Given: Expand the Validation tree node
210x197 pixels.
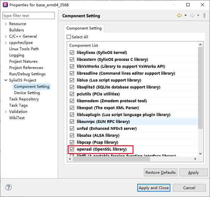Looking at the screenshot, I should coord(6,112).
